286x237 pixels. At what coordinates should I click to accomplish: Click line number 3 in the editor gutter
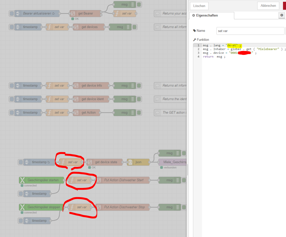(198, 53)
